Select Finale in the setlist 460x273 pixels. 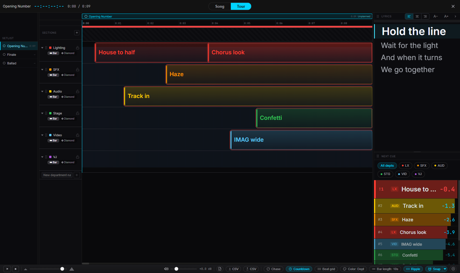19,55
